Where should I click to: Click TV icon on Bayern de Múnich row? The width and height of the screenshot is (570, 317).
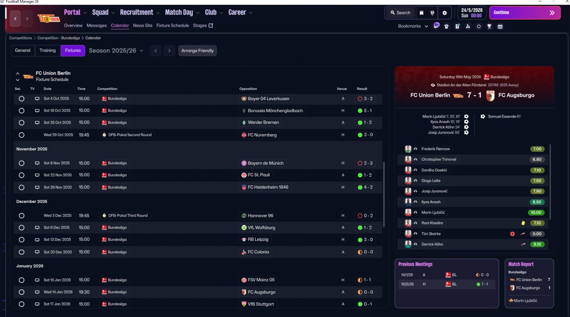click(x=37, y=163)
